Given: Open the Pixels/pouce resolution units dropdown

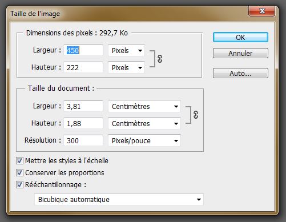Looking at the screenshot, I should [x=144, y=140].
